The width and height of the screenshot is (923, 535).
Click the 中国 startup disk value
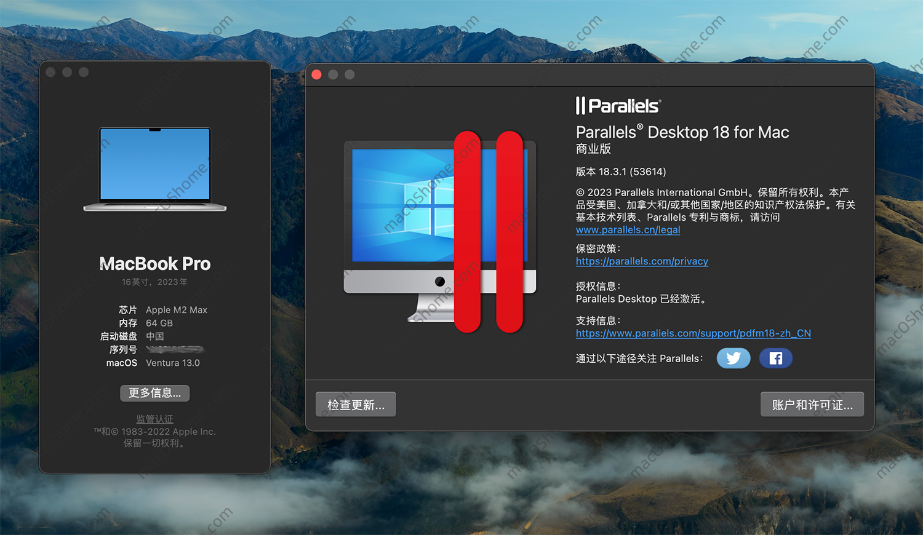coord(155,336)
